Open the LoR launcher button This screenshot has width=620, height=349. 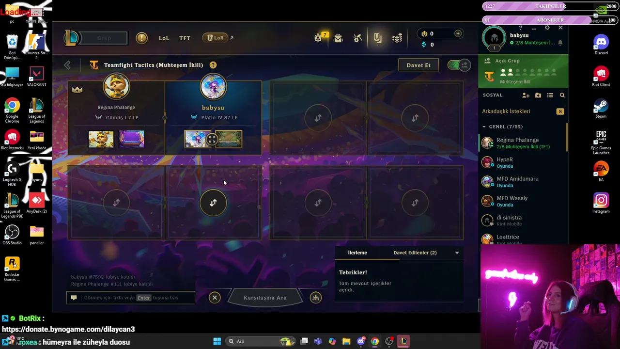tap(215, 38)
